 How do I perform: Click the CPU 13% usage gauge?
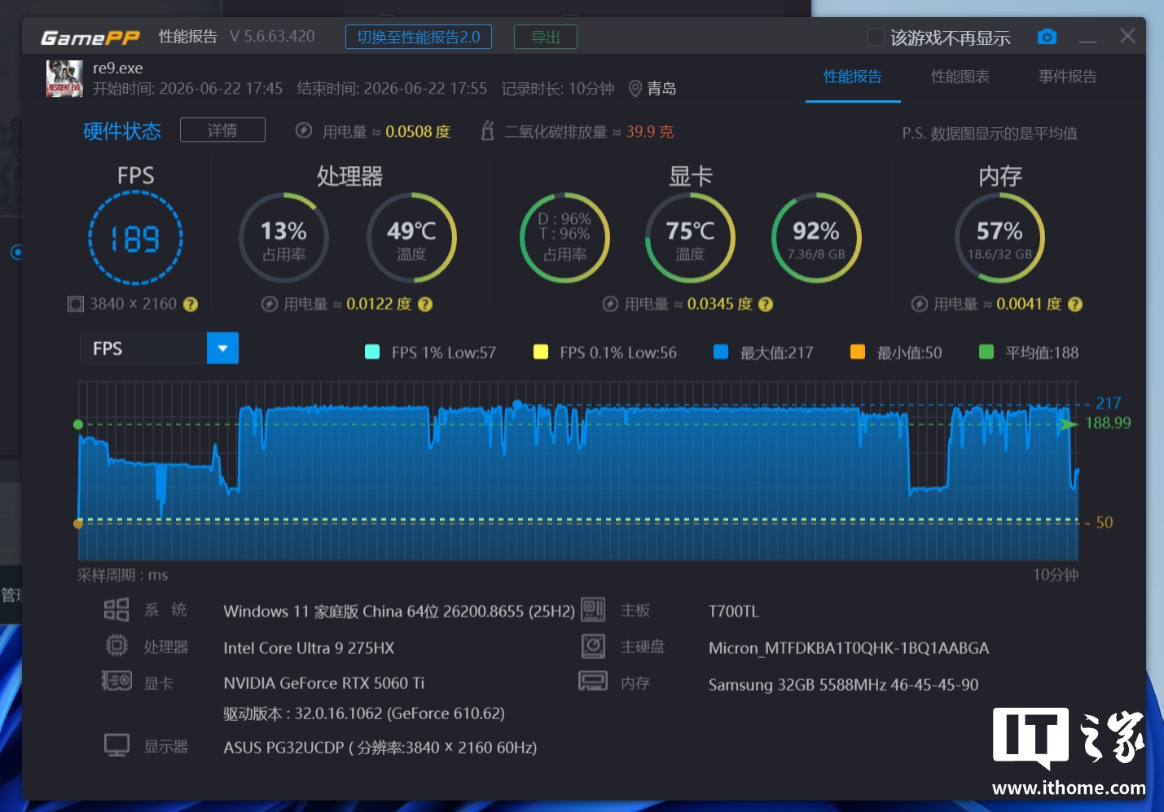pyautogui.click(x=283, y=238)
